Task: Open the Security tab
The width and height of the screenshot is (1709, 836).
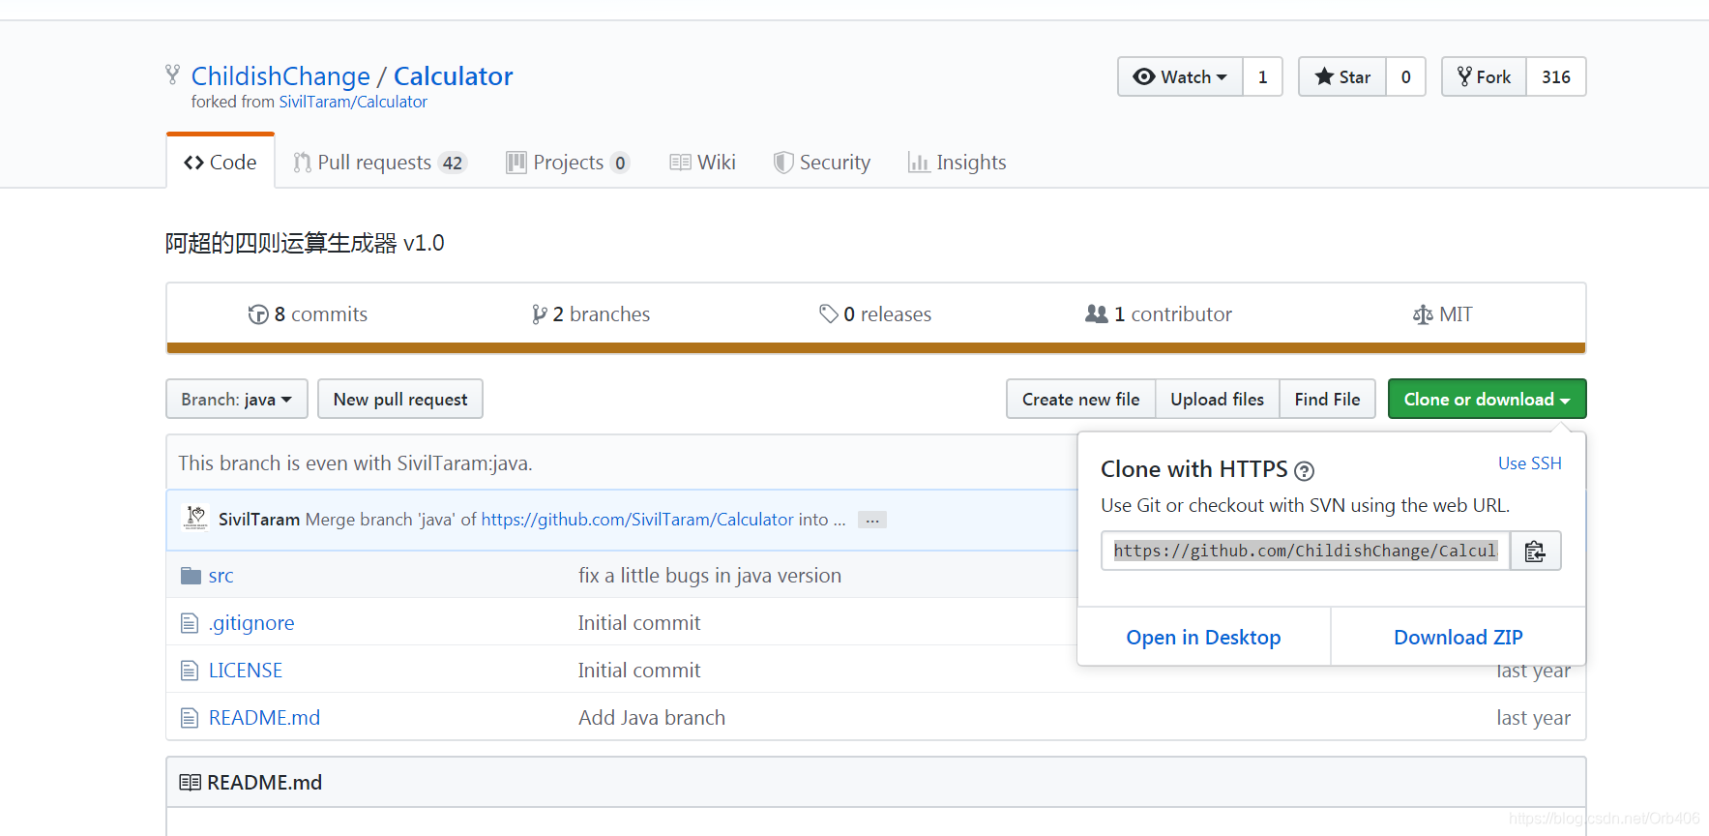Action: pyautogui.click(x=822, y=162)
